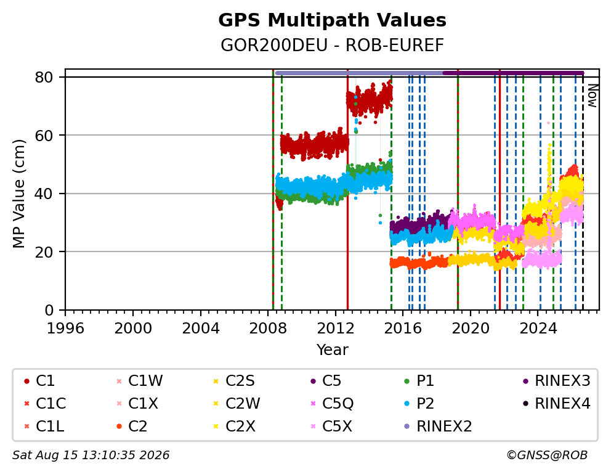Click the RINEX4 legend entry

557,404
